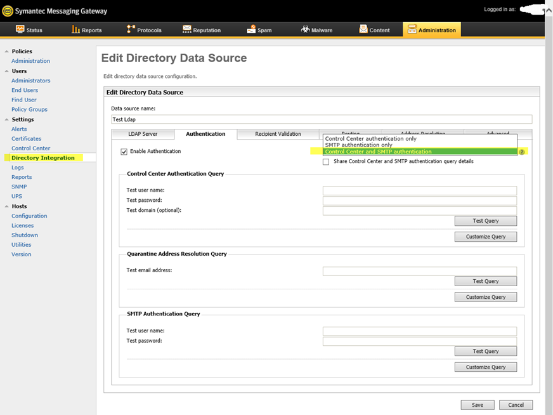Choose 'Control Center and SMTP authentication' option

pos(420,152)
